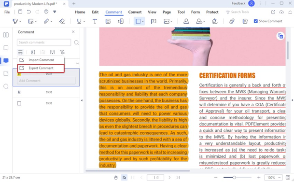Image resolution: width=294 pixels, height=182 pixels.
Task: Open the 100% zoom level dropdown
Action: (280, 178)
